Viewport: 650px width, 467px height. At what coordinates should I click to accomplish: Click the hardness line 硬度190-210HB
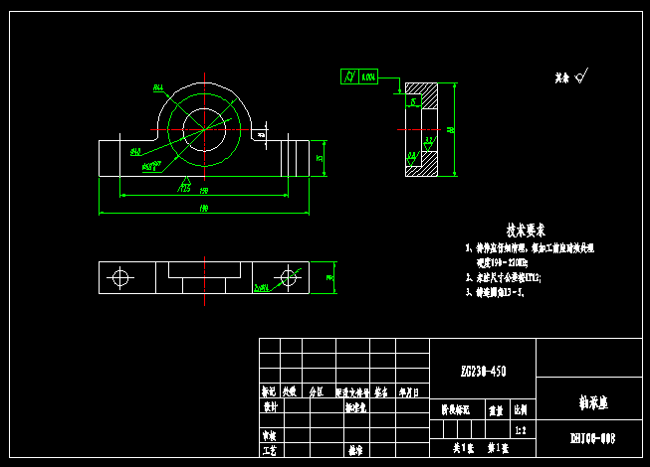coord(502,262)
